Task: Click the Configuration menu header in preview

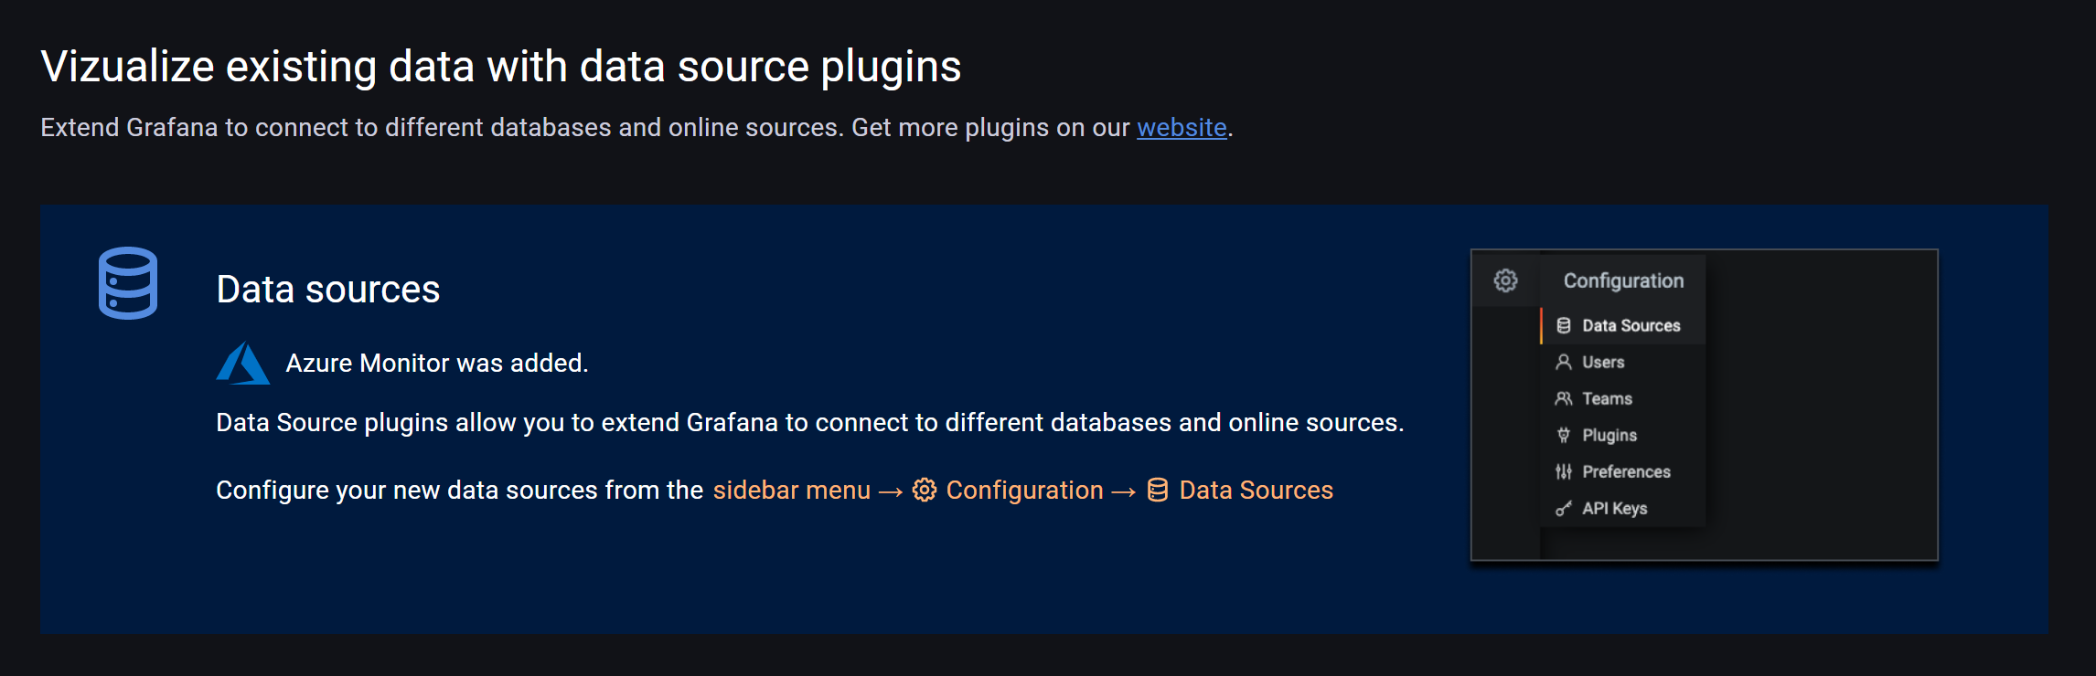Action: [1623, 280]
